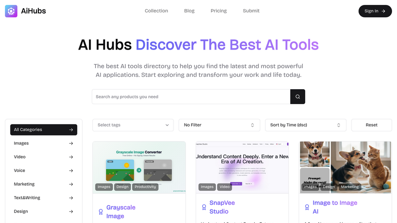Click the award ribbon icon beside SnapVee Studio
397x223 pixels.
204,207
